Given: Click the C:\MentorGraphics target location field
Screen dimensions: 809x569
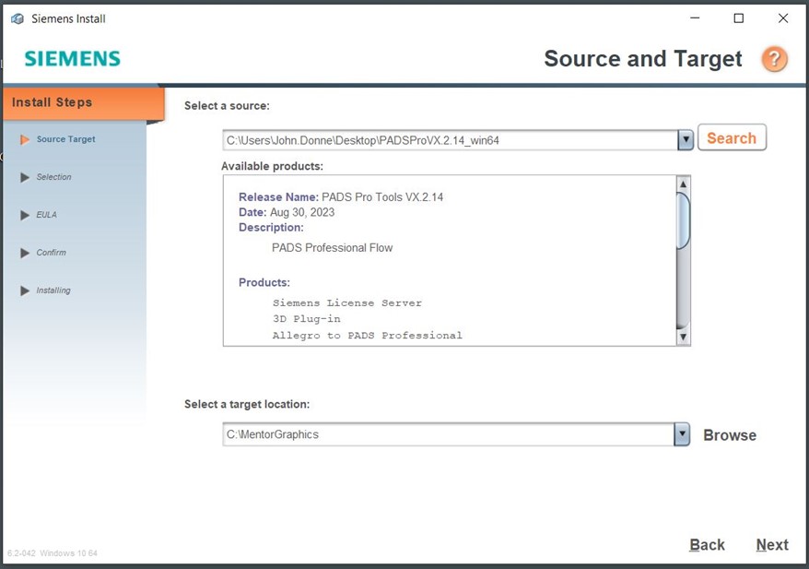Looking at the screenshot, I should click(449, 434).
